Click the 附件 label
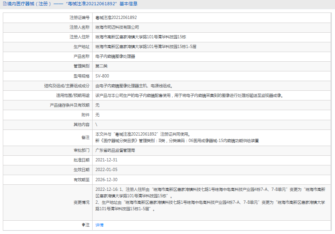Image resolution: width=335 pixels, height=234 pixels. 85,115
